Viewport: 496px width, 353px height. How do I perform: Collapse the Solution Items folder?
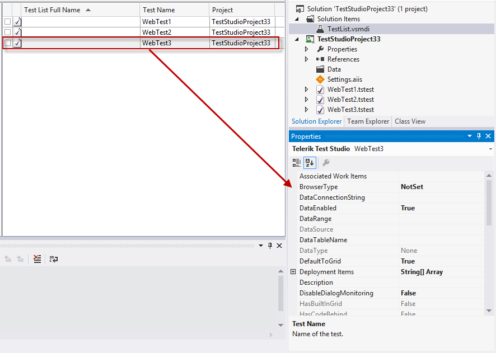point(297,19)
